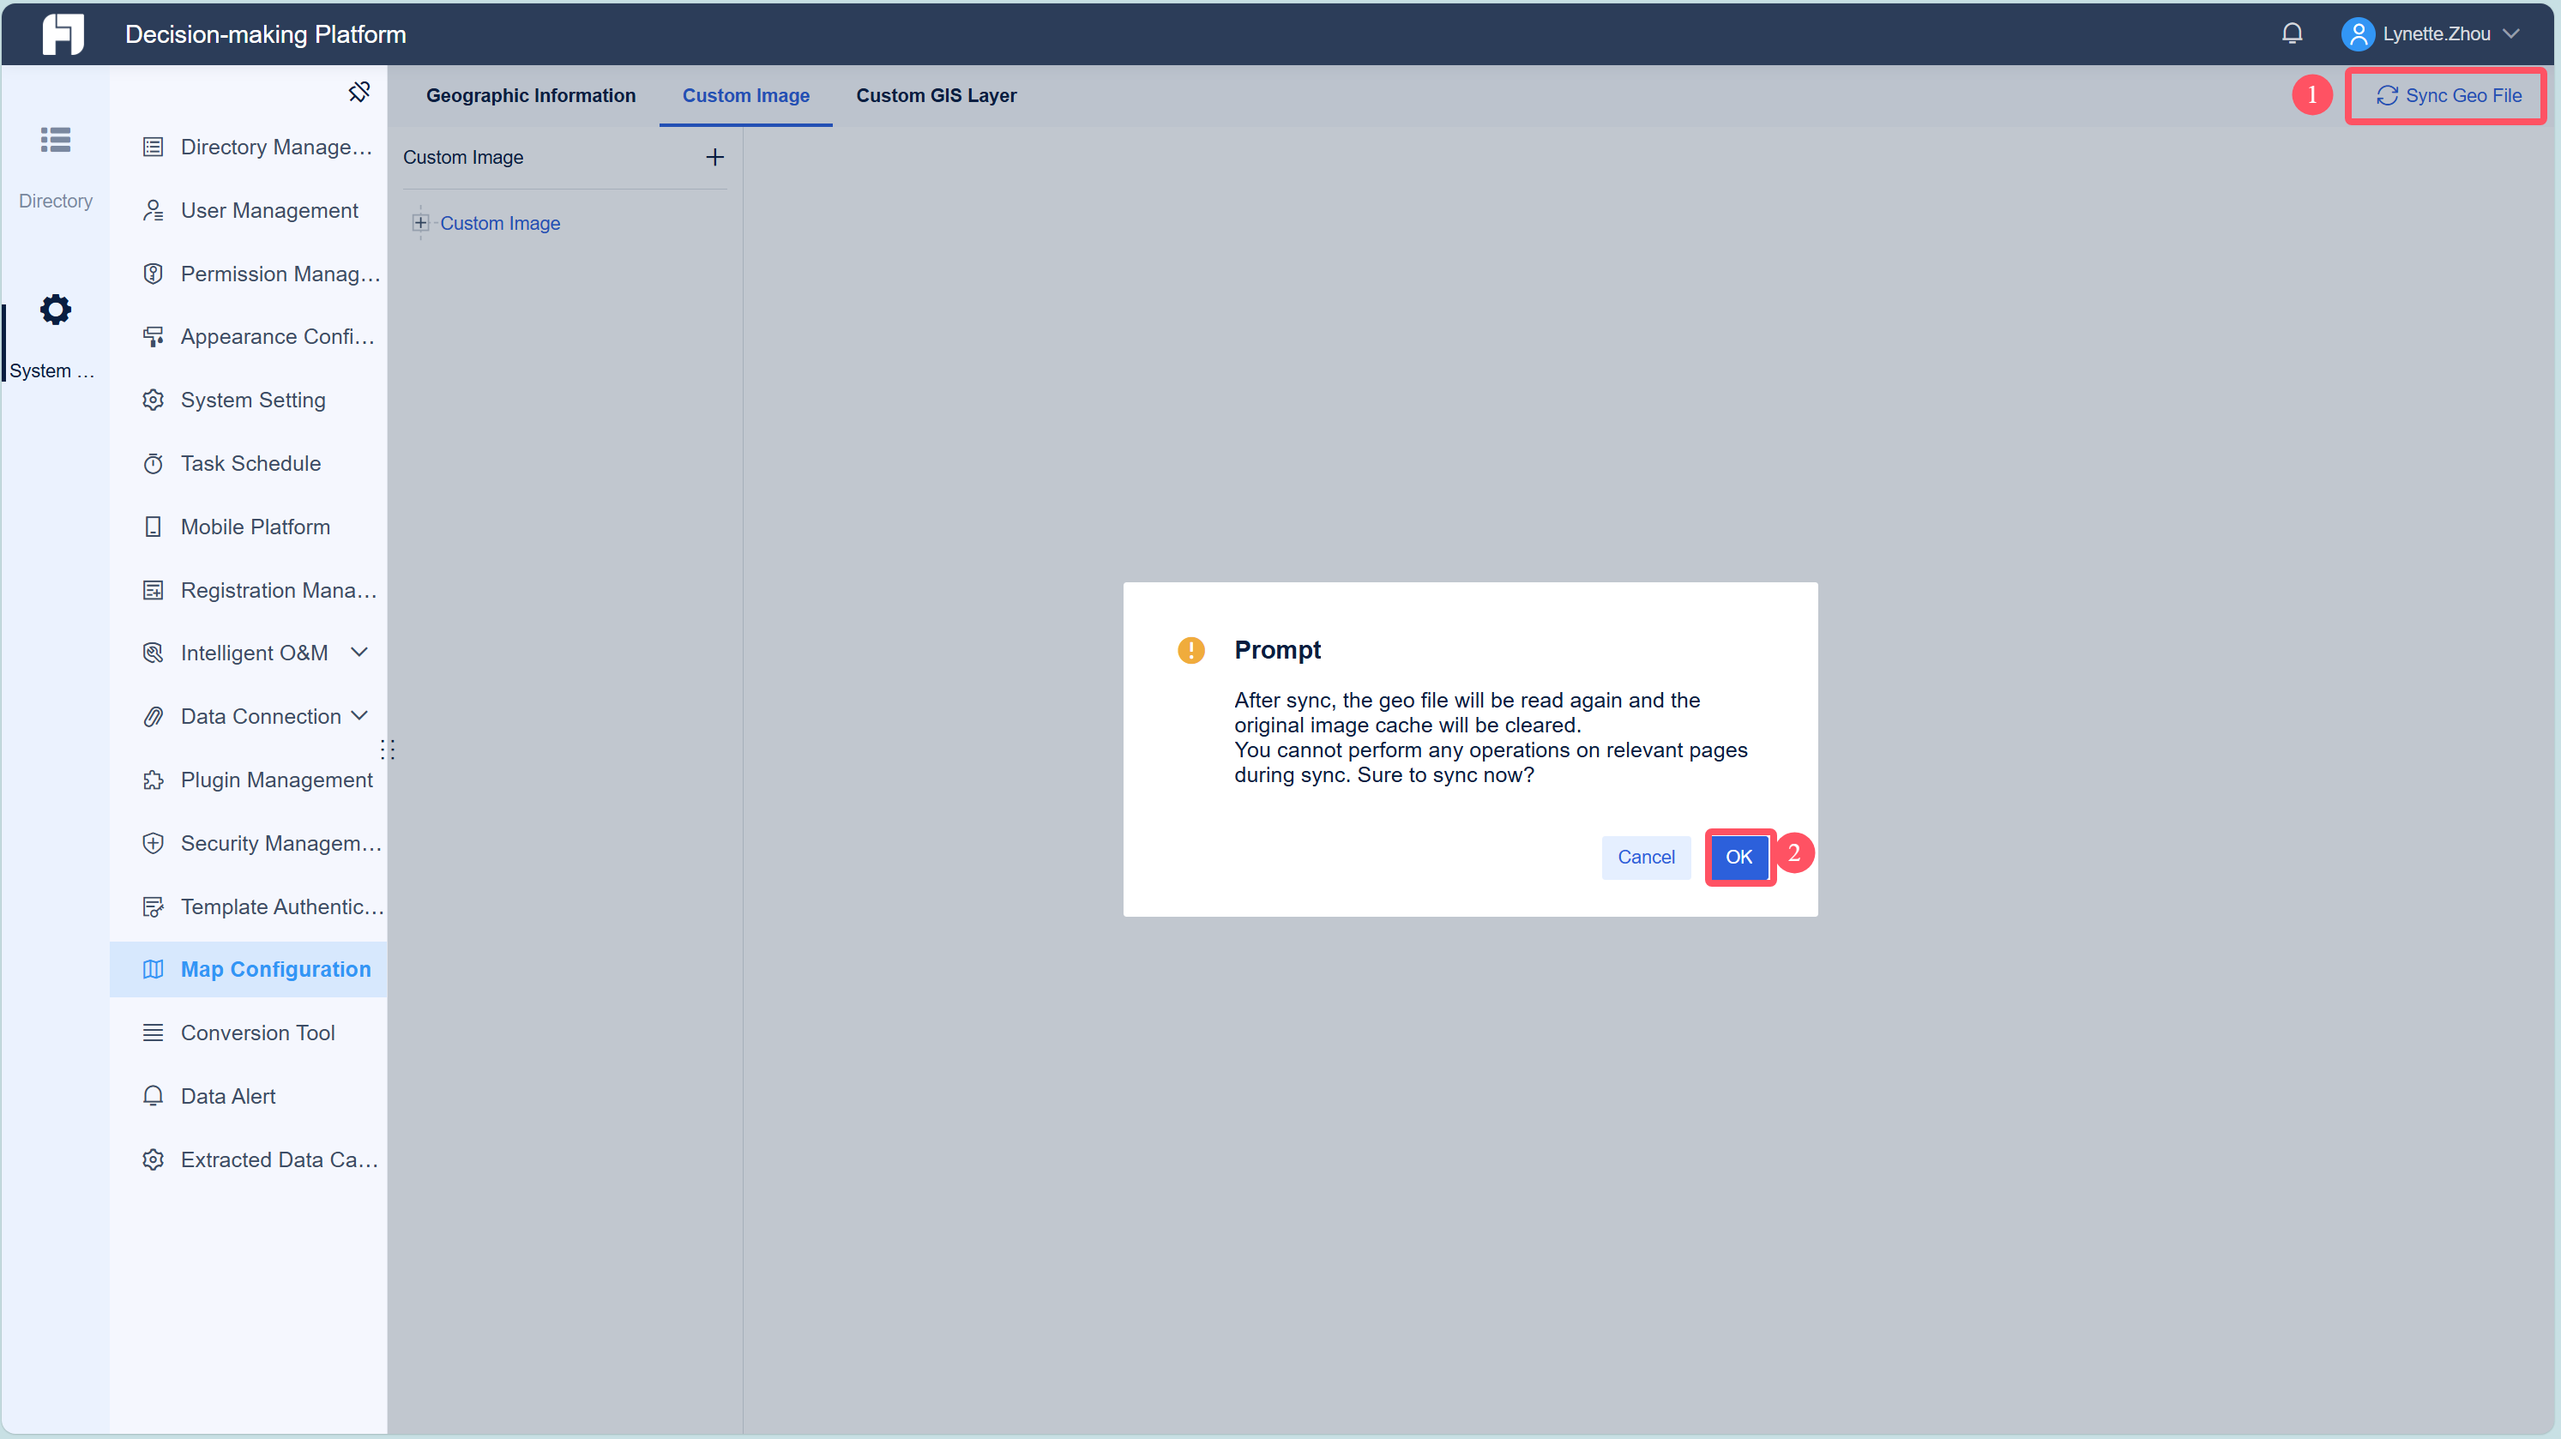Unpin the sidebar with the pin icon
The height and width of the screenshot is (1439, 2561).
tap(359, 92)
